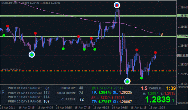Select the sell TP value 1.27817
Image resolution: width=188 pixels, height=110 pixels.
pos(105,102)
